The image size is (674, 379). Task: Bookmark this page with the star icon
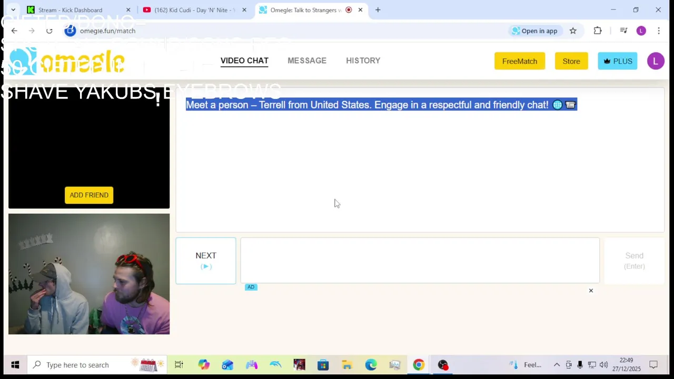[573, 31]
